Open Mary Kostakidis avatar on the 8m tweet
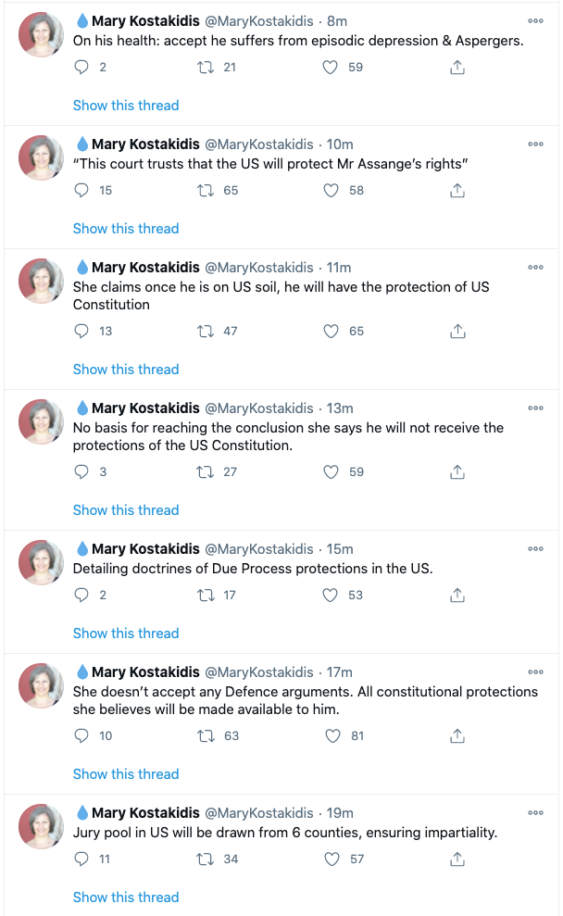This screenshot has width=563, height=916. coord(42,34)
